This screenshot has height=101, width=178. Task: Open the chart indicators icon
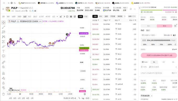click(61, 16)
